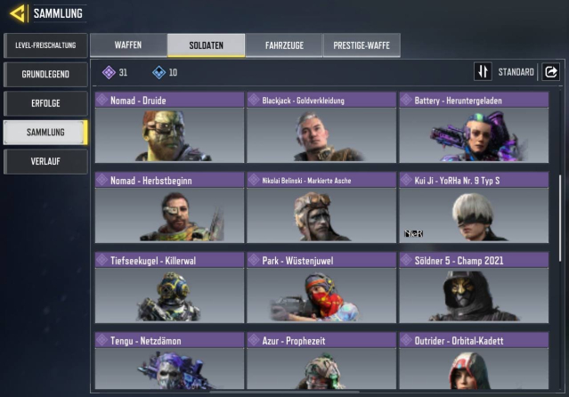
Task: Click the rarity diamond icon on Nomad - Druide
Action: tap(102, 99)
